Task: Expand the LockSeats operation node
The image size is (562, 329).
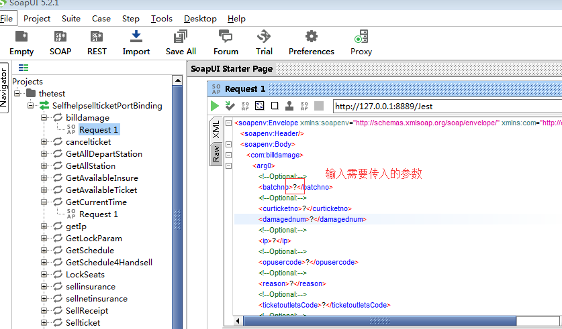Action: [44, 274]
